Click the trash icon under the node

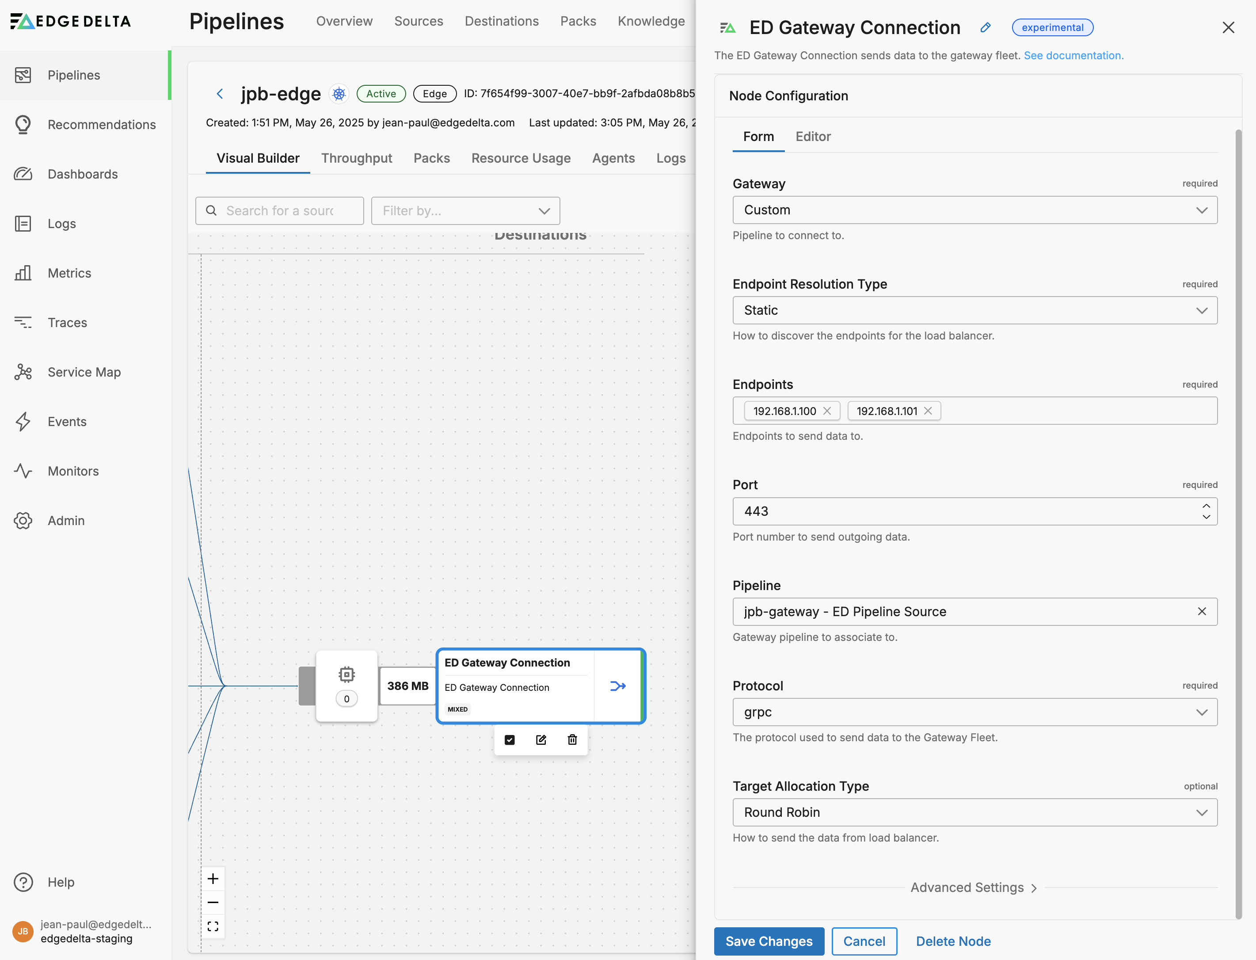pos(572,740)
